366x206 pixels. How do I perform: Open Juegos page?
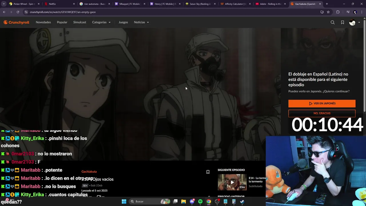[x=123, y=22]
